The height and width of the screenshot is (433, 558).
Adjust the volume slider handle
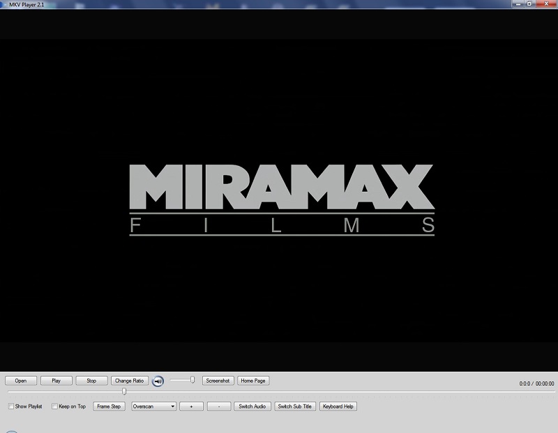point(193,380)
